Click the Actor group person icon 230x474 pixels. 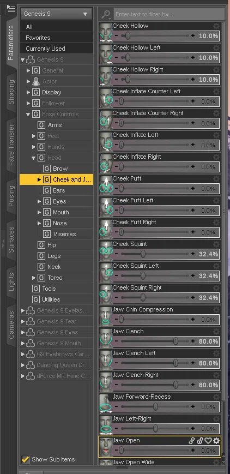(x=36, y=81)
